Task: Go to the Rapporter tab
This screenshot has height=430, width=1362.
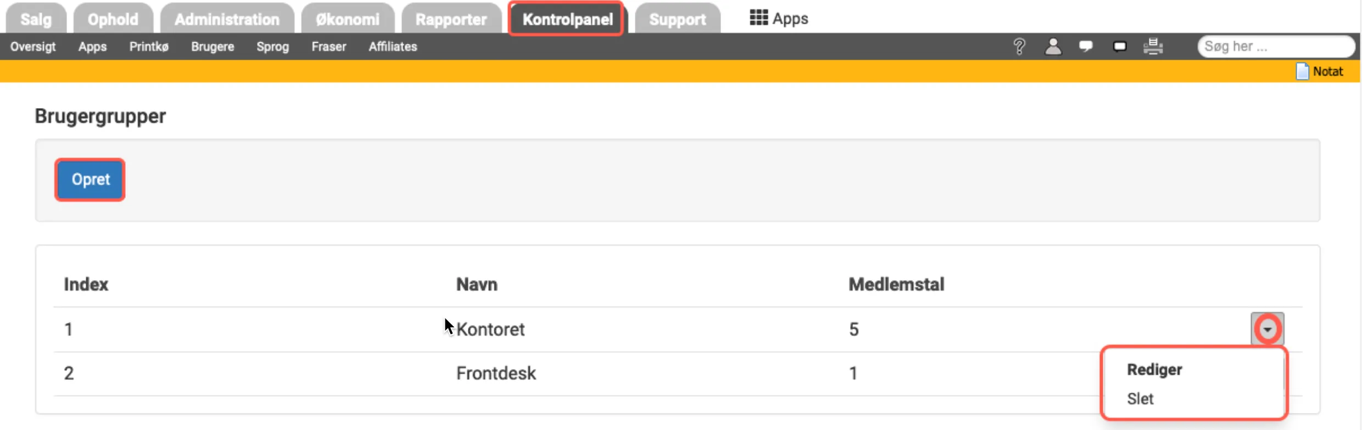Action: coord(451,20)
